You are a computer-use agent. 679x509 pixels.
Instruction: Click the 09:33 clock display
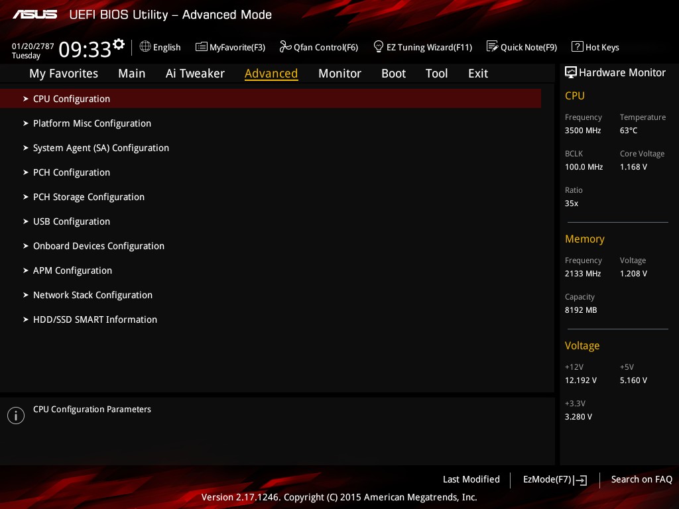pos(85,49)
